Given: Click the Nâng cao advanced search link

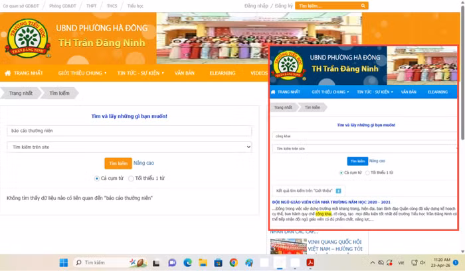Looking at the screenshot, I should (143, 163).
